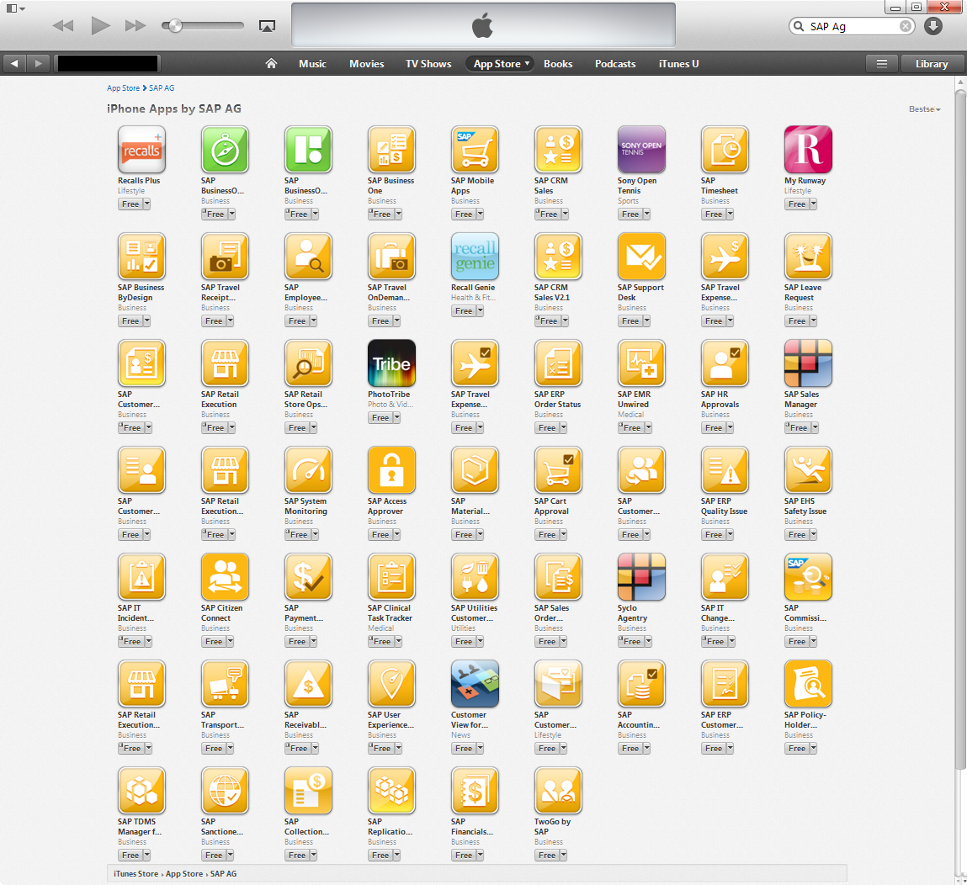
Task: Open the SAP Sales Manager icon
Action: (x=808, y=363)
